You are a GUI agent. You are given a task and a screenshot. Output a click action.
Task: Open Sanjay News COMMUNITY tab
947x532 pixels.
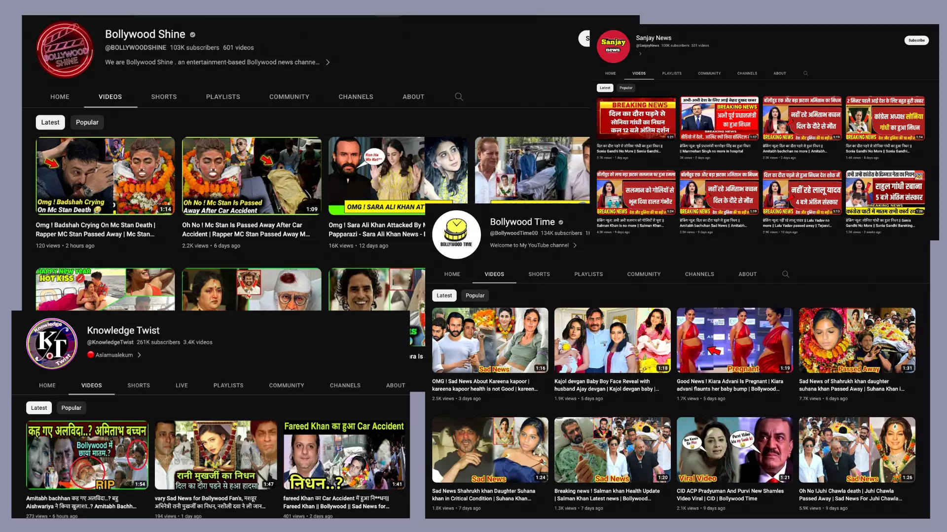pos(709,73)
